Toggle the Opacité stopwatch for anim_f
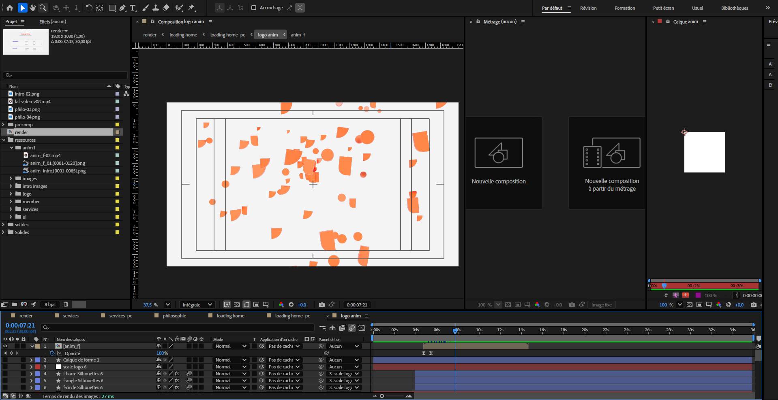 (x=52, y=353)
